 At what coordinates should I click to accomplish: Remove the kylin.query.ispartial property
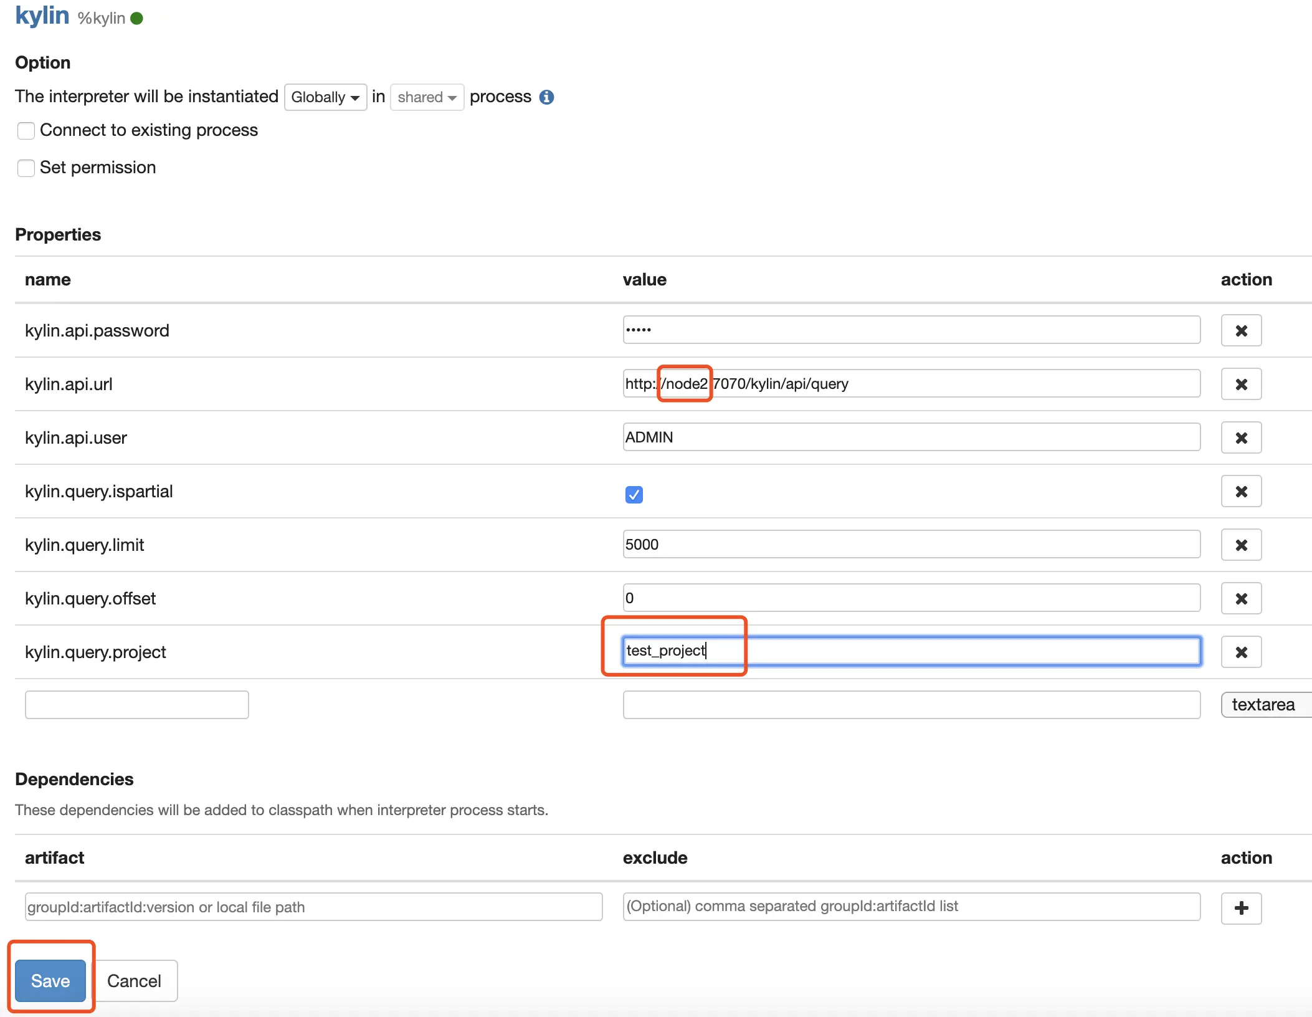[x=1240, y=491]
